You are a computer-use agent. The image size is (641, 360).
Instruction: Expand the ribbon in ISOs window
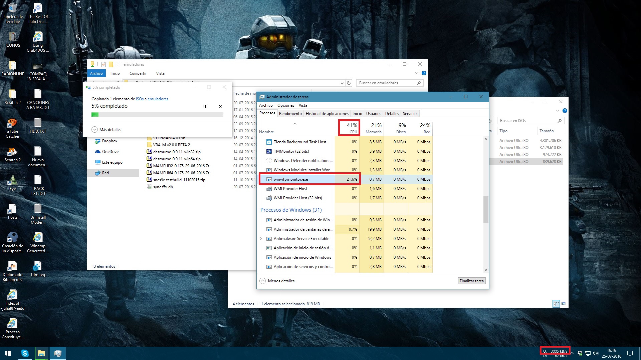(557, 111)
